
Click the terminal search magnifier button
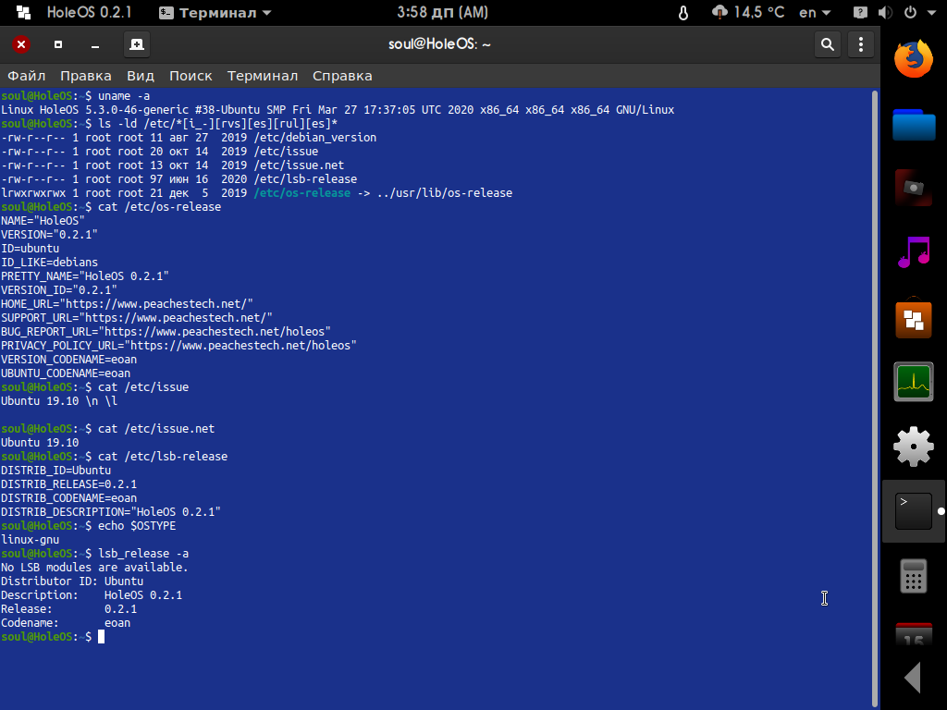pos(828,44)
